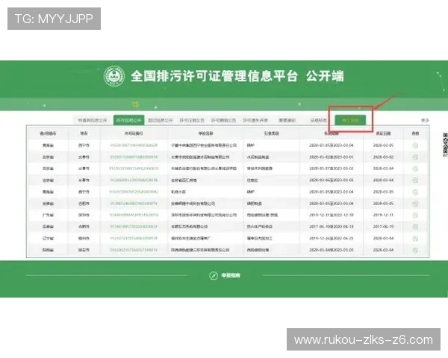
Task: Open permit number link in 广东省 深圳市 row
Action: pyautogui.click(x=134, y=215)
